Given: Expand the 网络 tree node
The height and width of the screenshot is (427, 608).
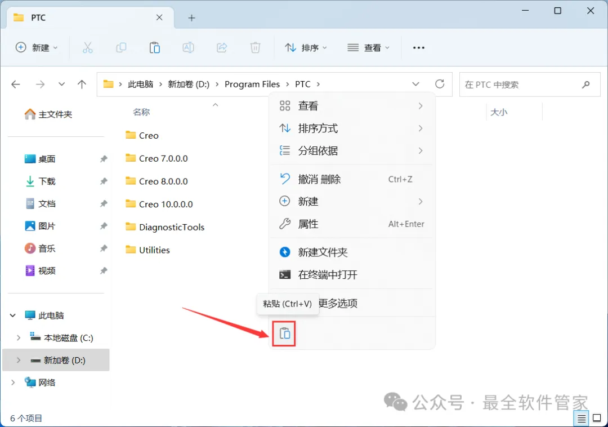Looking at the screenshot, I should 13,382.
